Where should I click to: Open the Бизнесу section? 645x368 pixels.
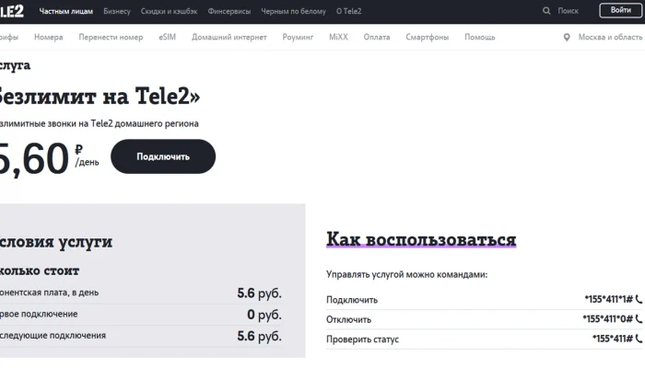click(x=117, y=11)
